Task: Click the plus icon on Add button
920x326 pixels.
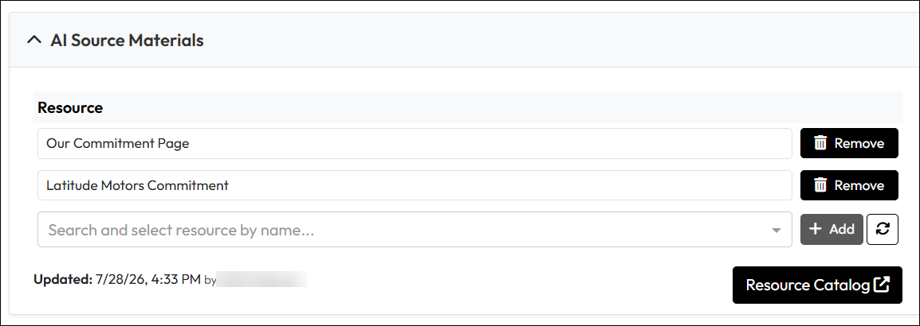Action: click(815, 229)
